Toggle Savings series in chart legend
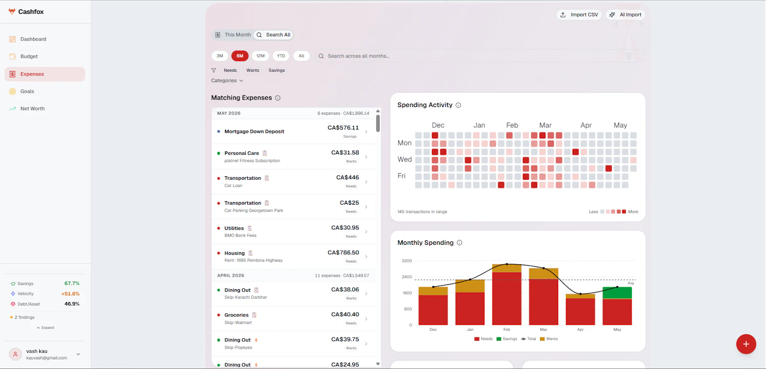Image resolution: width=766 pixels, height=369 pixels. (x=507, y=339)
